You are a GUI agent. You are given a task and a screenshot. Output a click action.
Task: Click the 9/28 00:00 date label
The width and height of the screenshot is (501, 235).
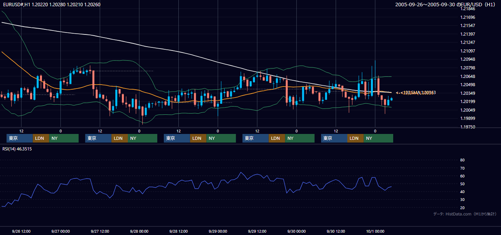pyautogui.click(x=139, y=231)
